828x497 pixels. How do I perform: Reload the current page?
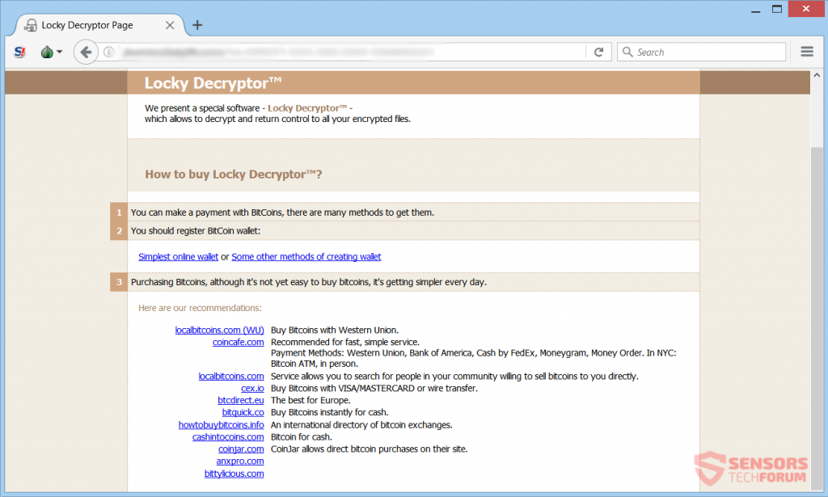click(x=599, y=51)
